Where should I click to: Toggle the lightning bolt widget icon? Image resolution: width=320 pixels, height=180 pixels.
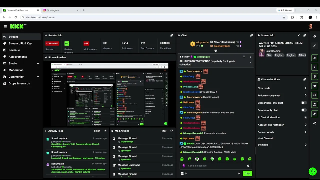click(314, 67)
